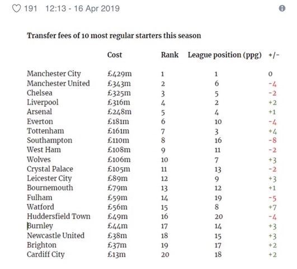The height and width of the screenshot is (269, 297).
Task: Open the tweet info icon
Action: [282, 8]
